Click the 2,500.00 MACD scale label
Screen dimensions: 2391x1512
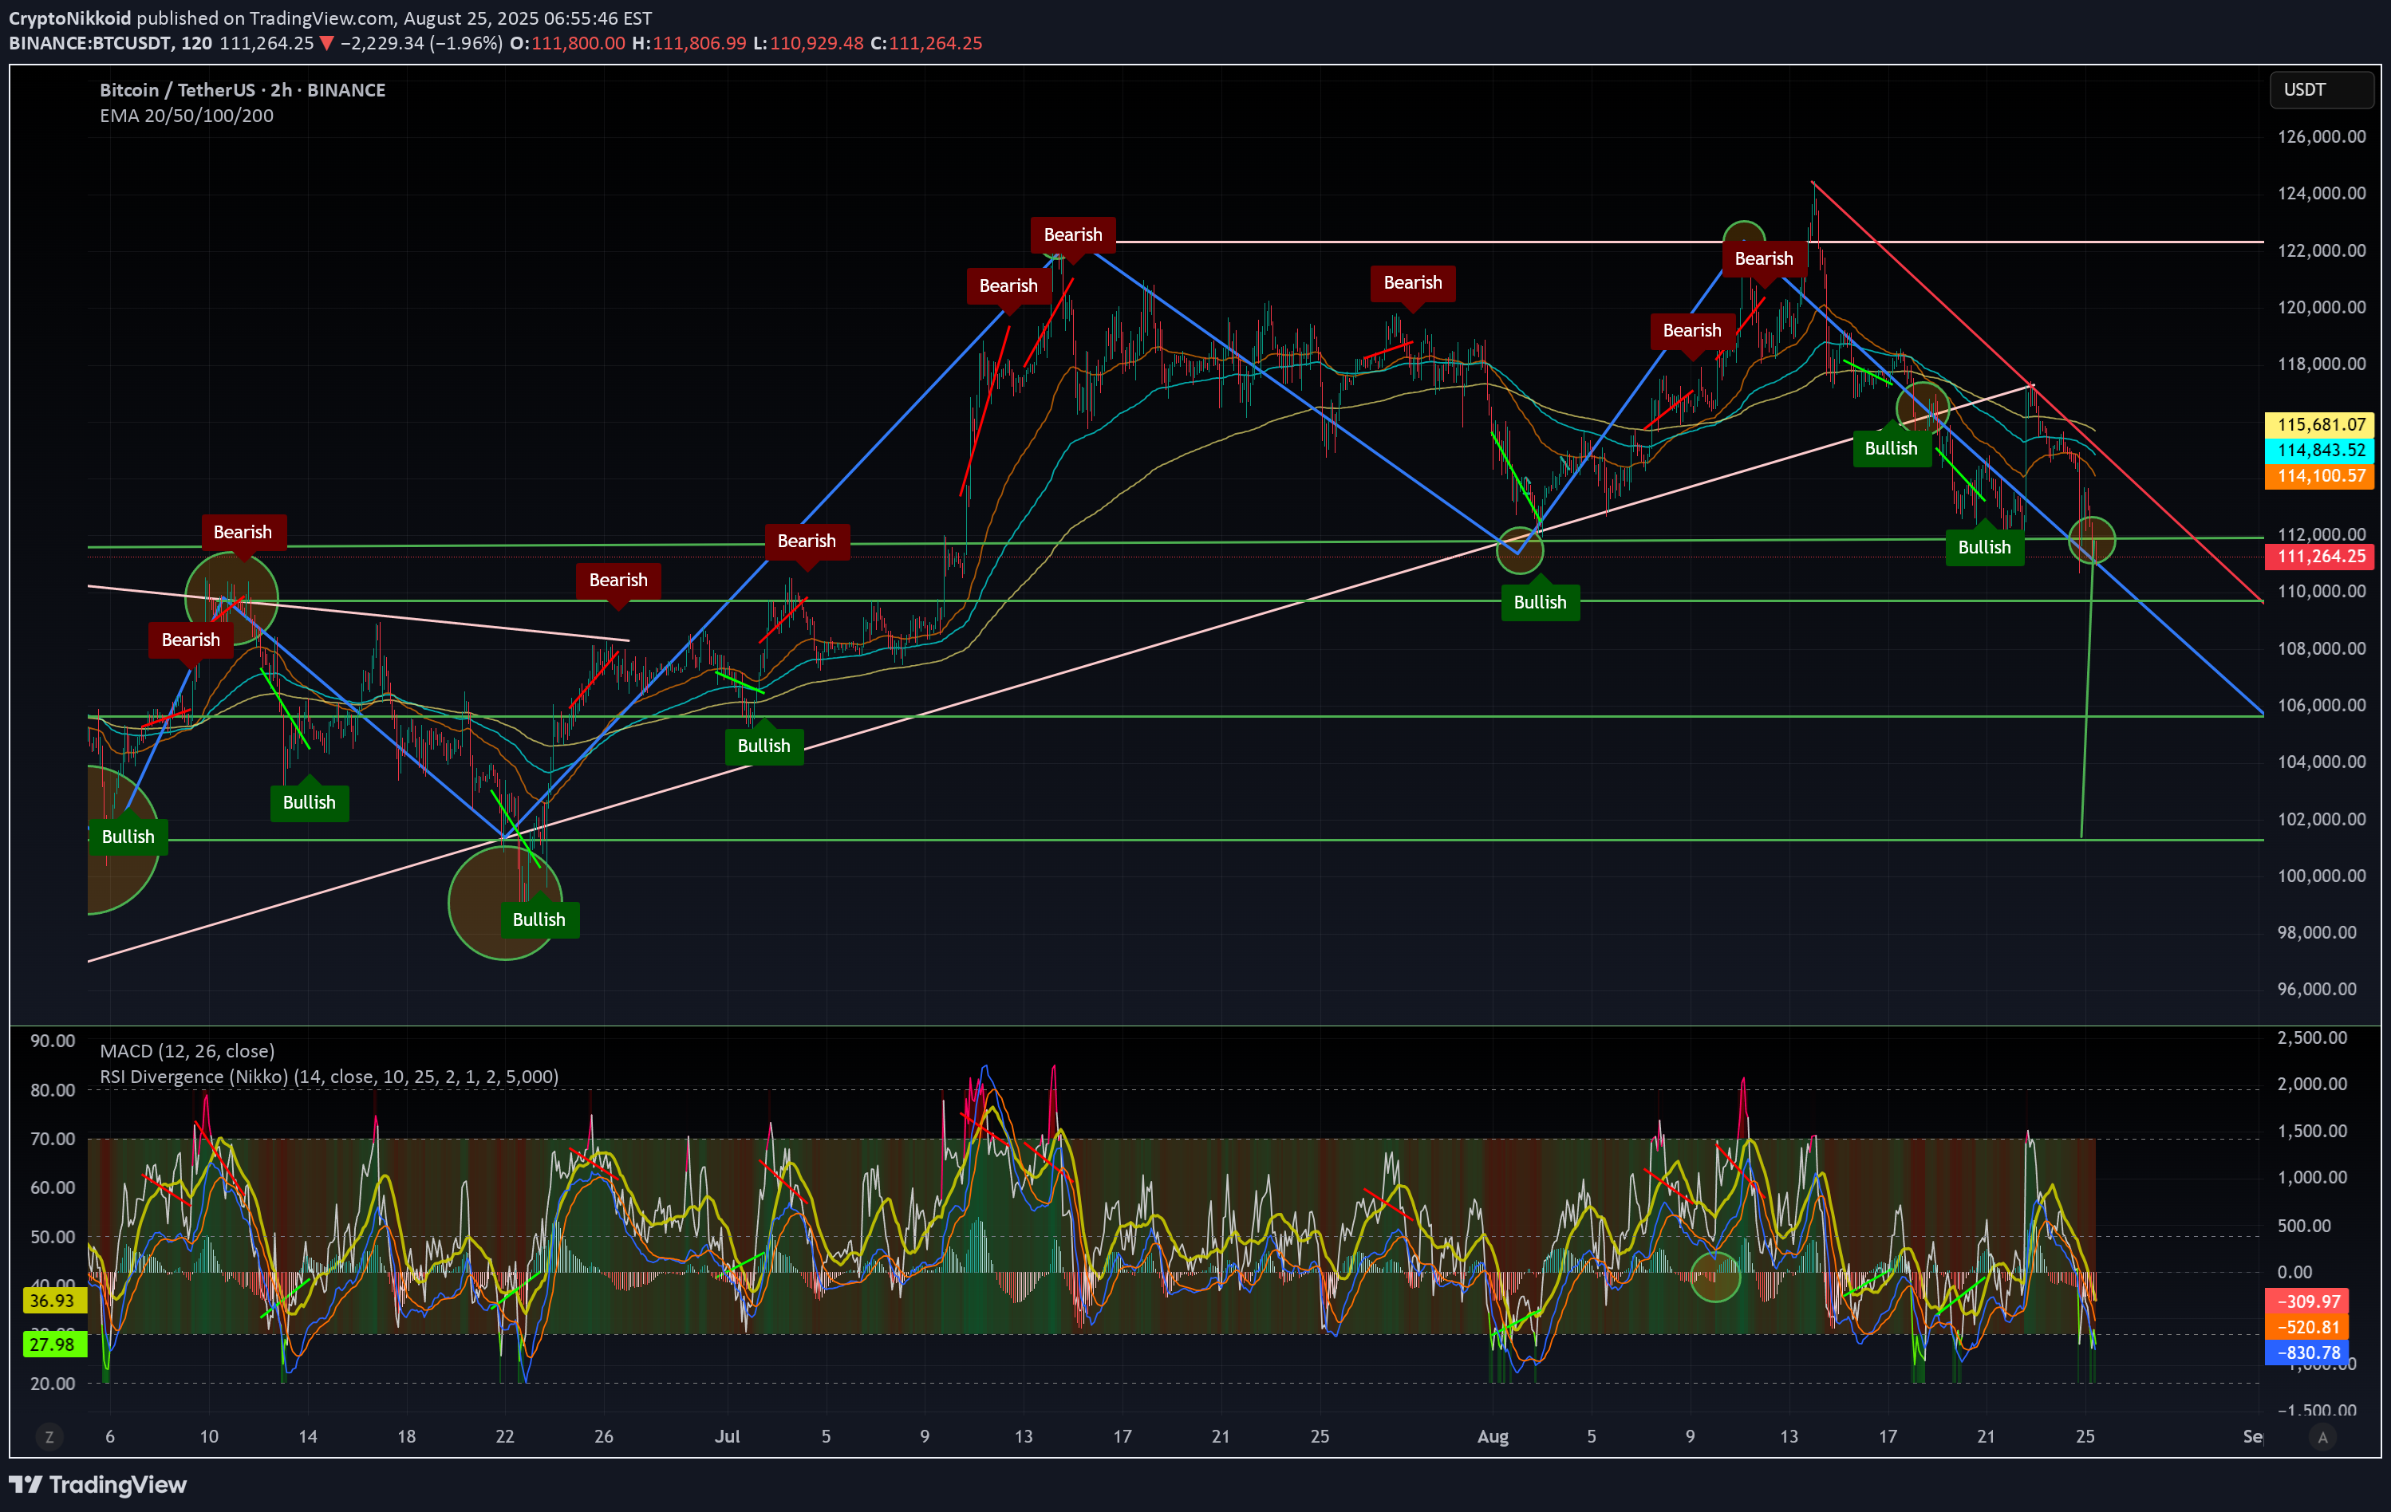pos(2313,1038)
